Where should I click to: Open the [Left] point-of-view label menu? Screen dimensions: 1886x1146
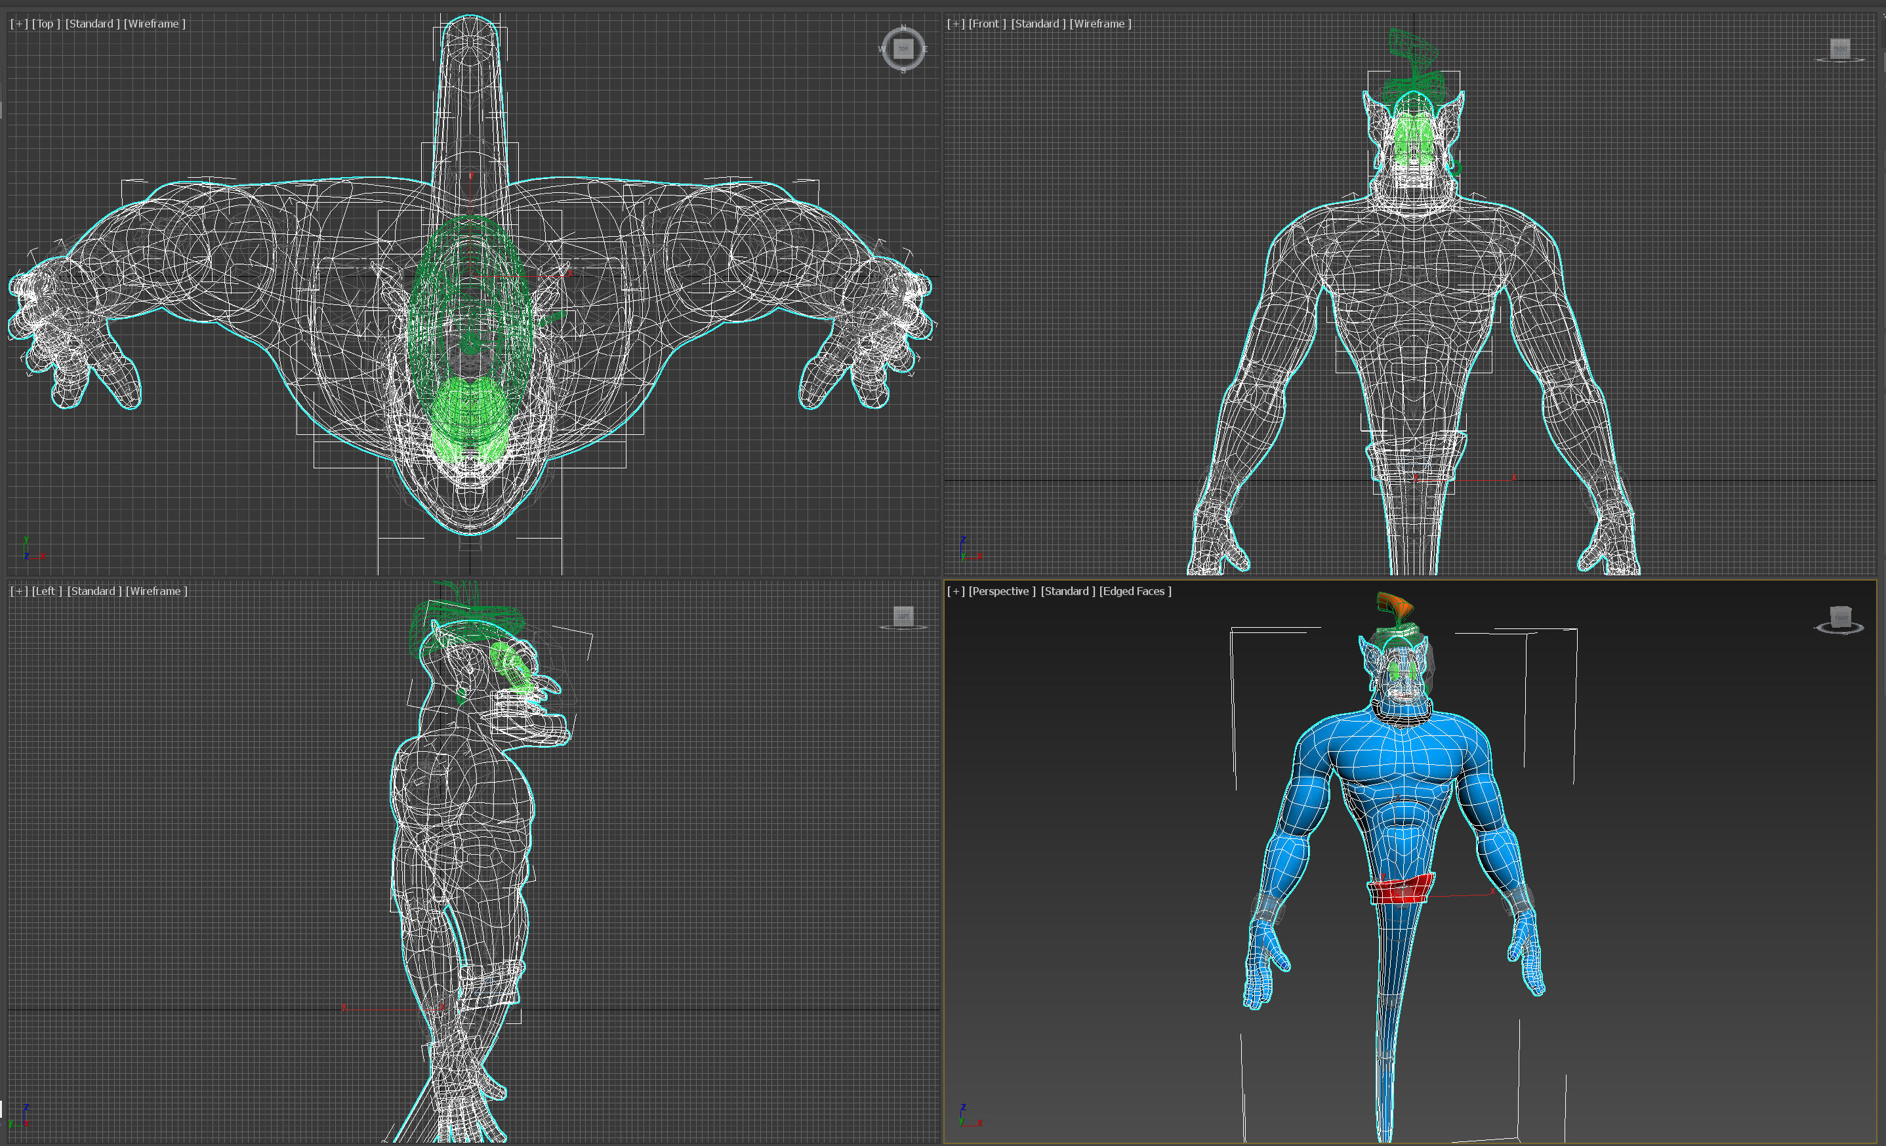coord(47,591)
